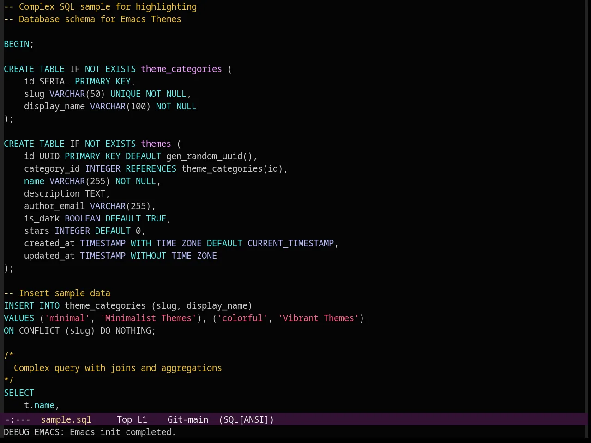Click gen_random_uuid() function call

click(x=209, y=156)
